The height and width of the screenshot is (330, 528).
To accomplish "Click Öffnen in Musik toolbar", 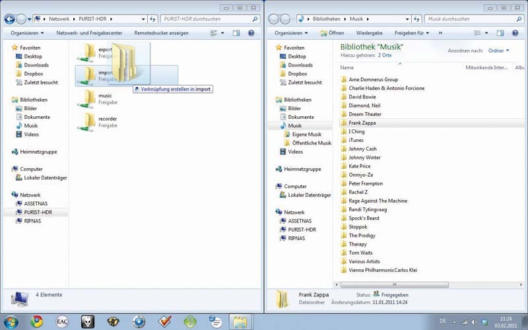I will [x=332, y=33].
